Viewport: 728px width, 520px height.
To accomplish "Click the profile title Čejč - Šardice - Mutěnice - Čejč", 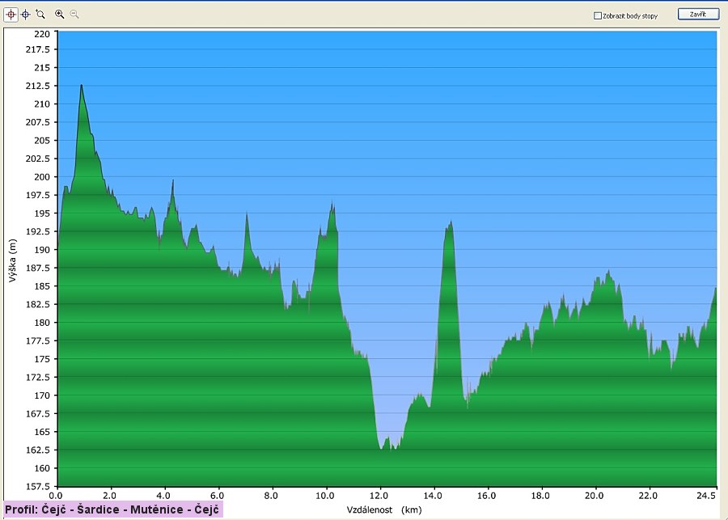I will coord(112,509).
